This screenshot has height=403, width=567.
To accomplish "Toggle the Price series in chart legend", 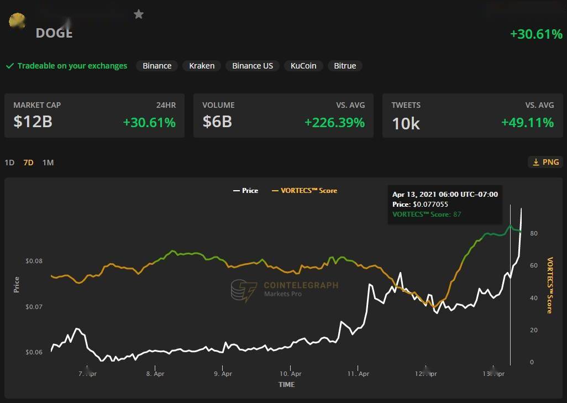I will click(x=245, y=190).
